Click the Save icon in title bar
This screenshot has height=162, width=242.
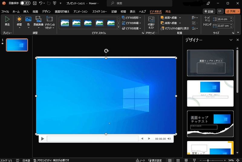(35, 3)
